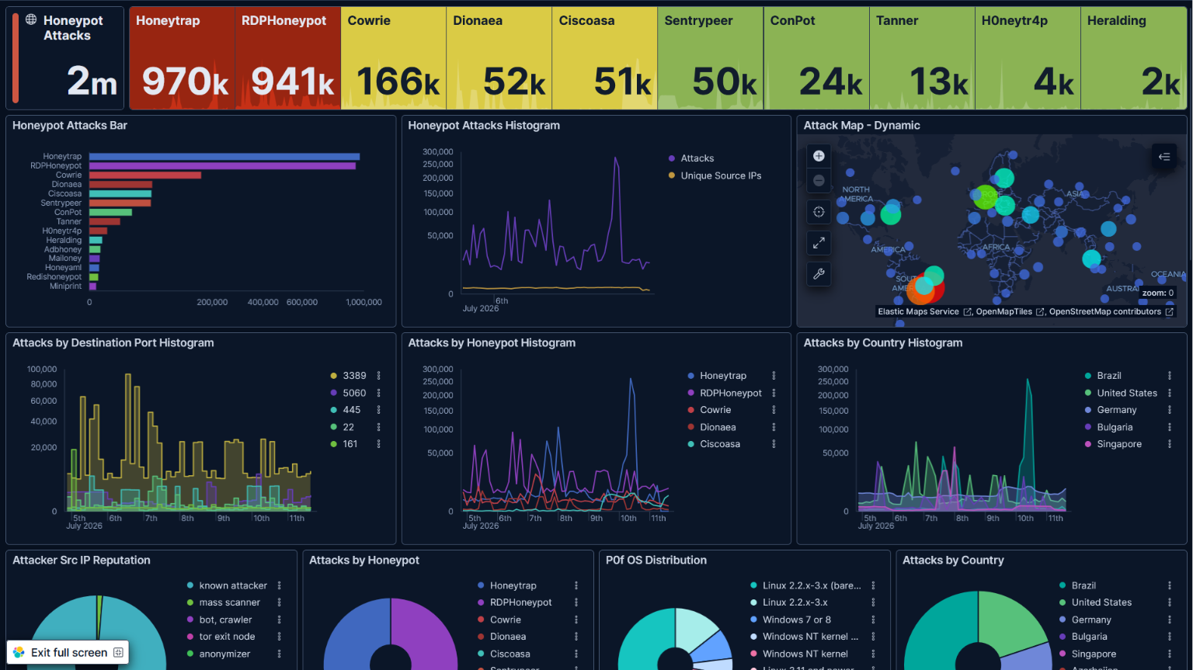Change color via the known attacker legend dot

click(x=190, y=586)
